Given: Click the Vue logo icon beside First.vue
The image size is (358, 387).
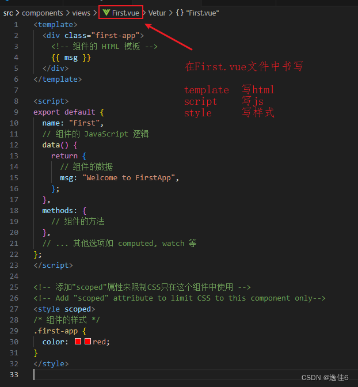Looking at the screenshot, I should 106,13.
